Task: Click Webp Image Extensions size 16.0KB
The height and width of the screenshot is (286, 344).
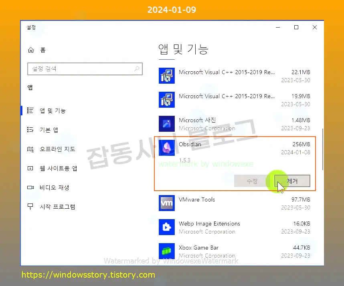Action: click(x=302, y=224)
